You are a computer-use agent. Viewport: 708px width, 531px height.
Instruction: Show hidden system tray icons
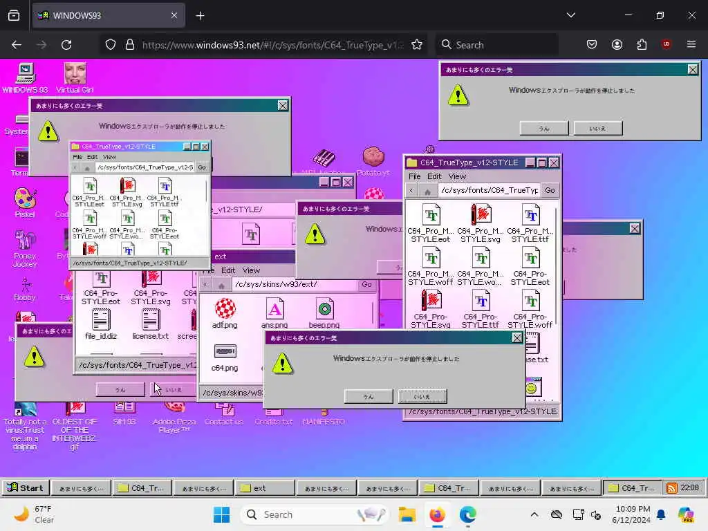pyautogui.click(x=534, y=514)
